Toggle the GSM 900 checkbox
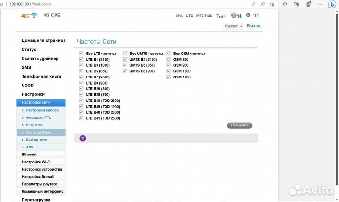The image size is (339, 202). pos(169,65)
